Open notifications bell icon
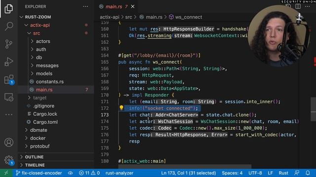 click(308, 173)
